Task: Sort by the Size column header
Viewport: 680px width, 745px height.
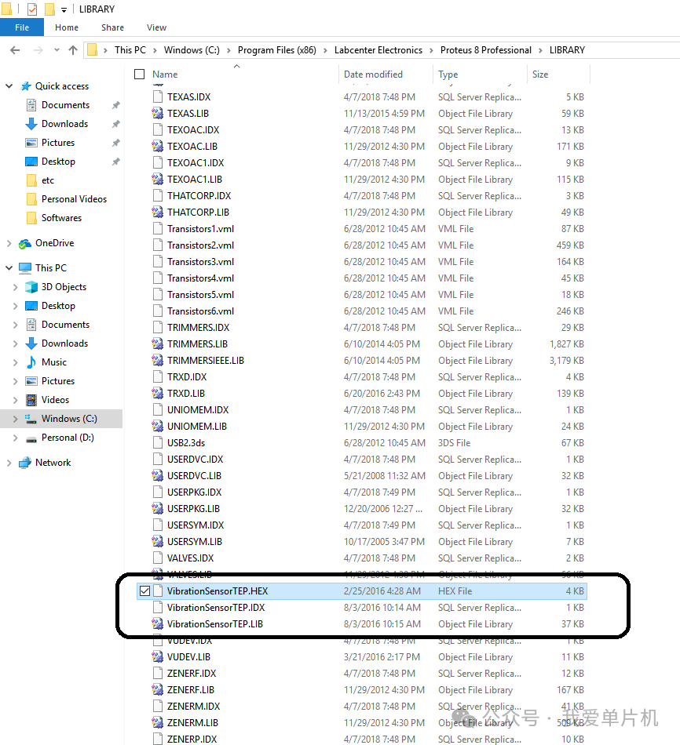Action: click(x=540, y=74)
